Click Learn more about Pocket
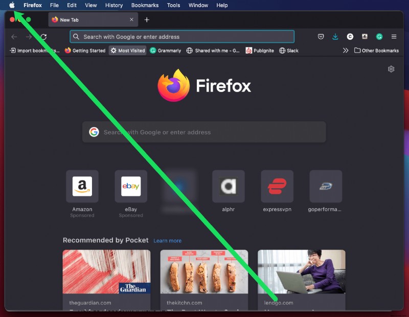 [168, 241]
